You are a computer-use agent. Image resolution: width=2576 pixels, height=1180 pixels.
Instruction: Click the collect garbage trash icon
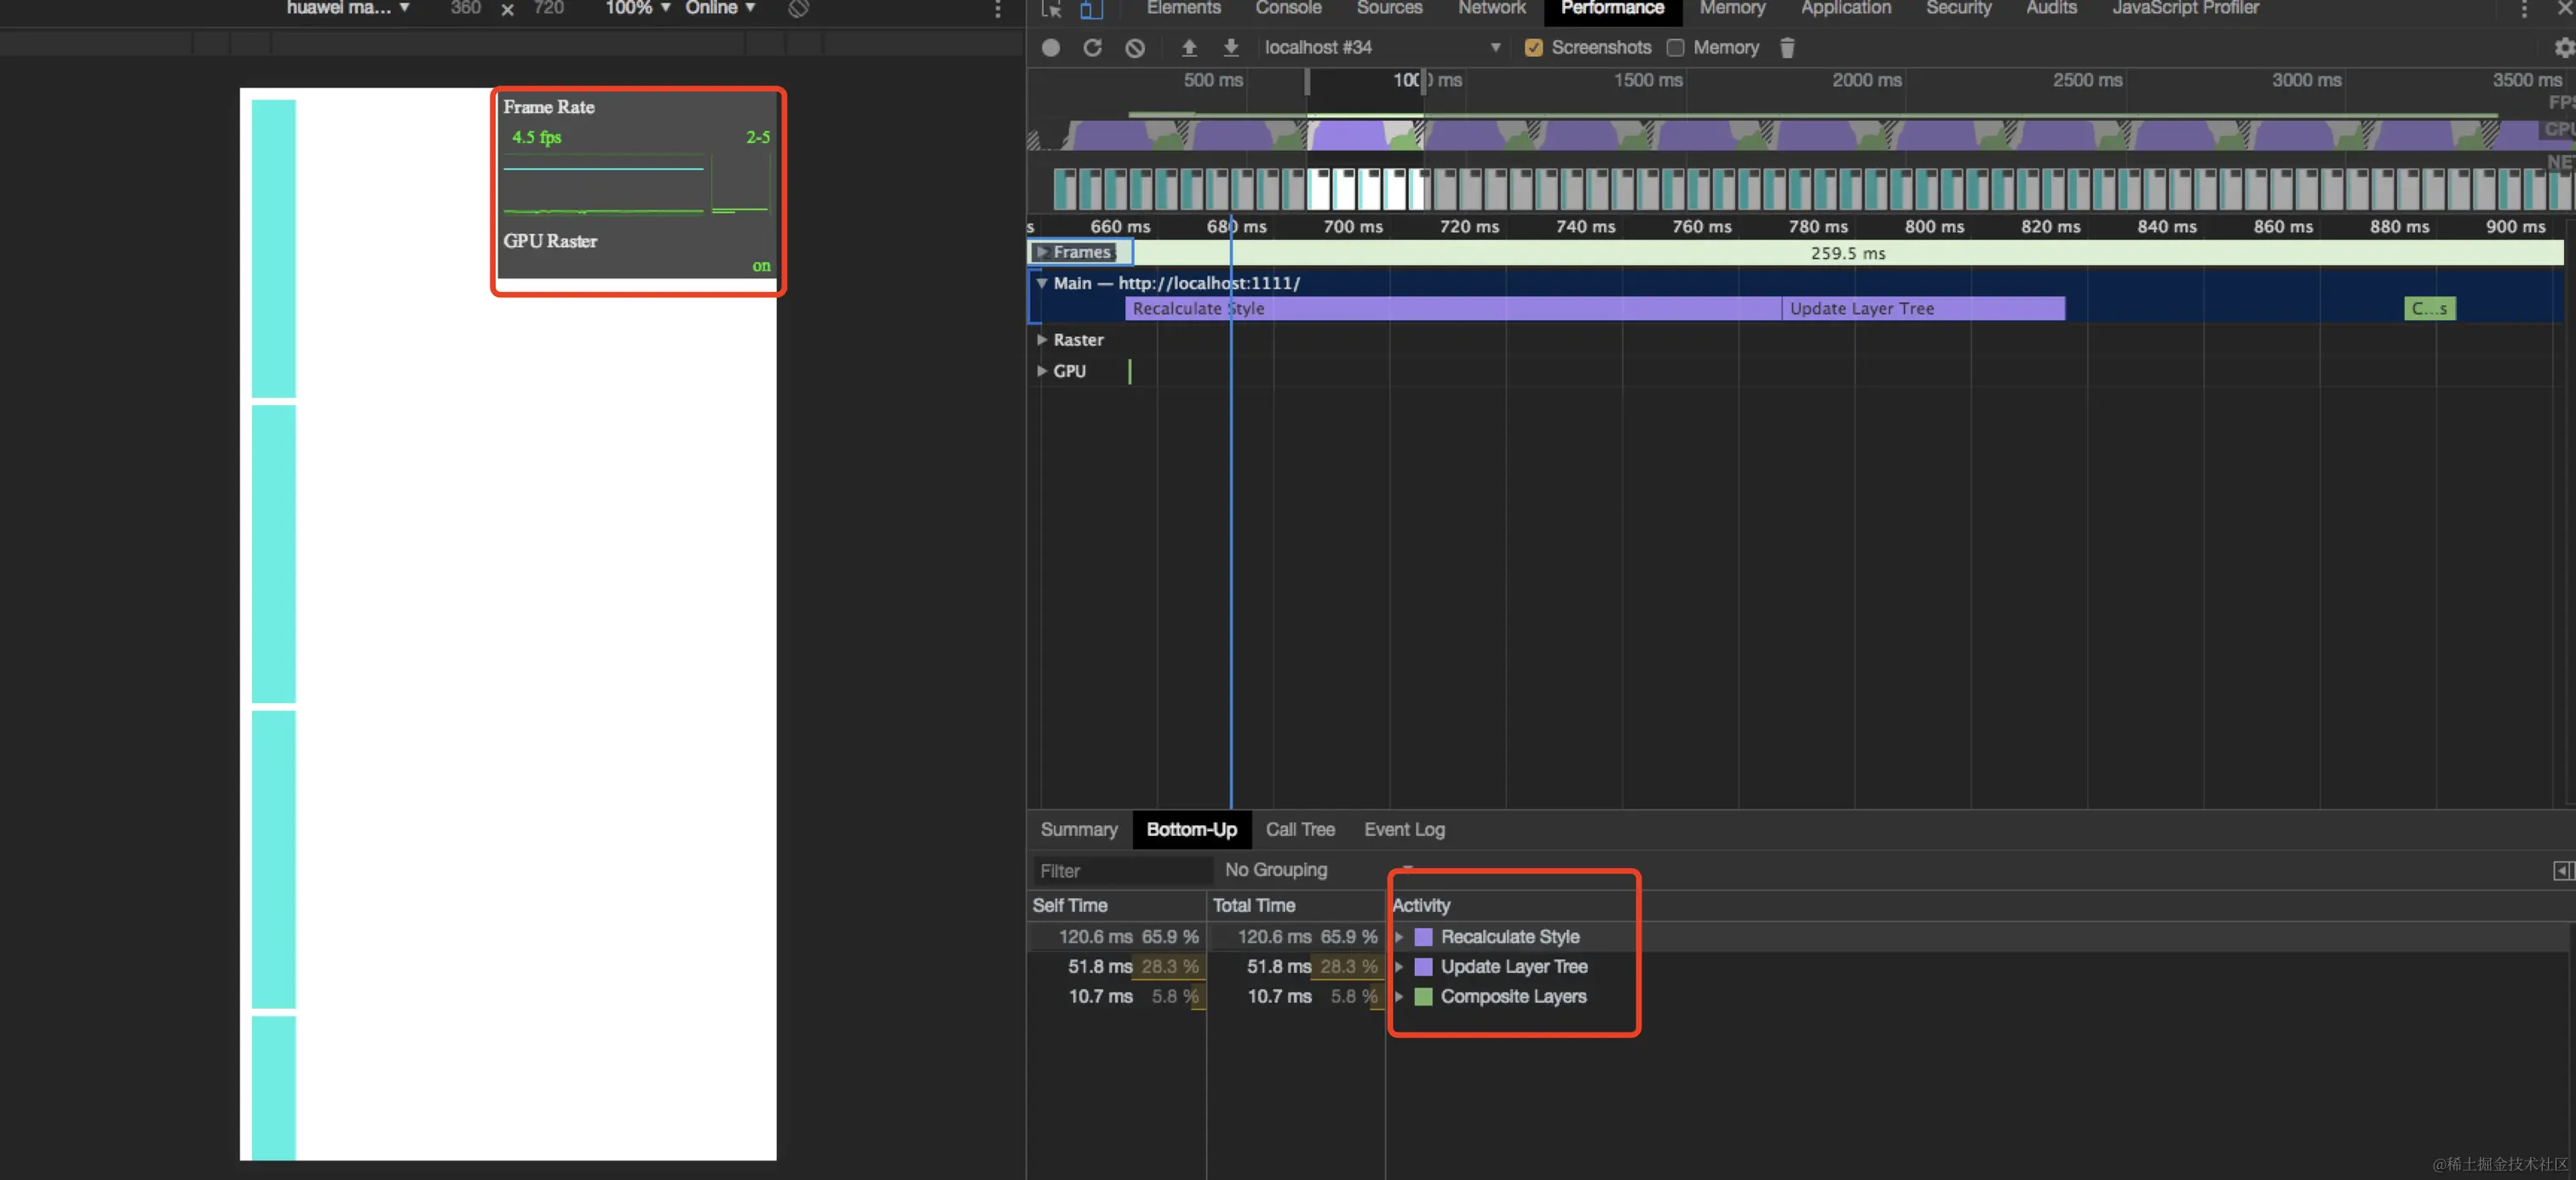pyautogui.click(x=1787, y=48)
